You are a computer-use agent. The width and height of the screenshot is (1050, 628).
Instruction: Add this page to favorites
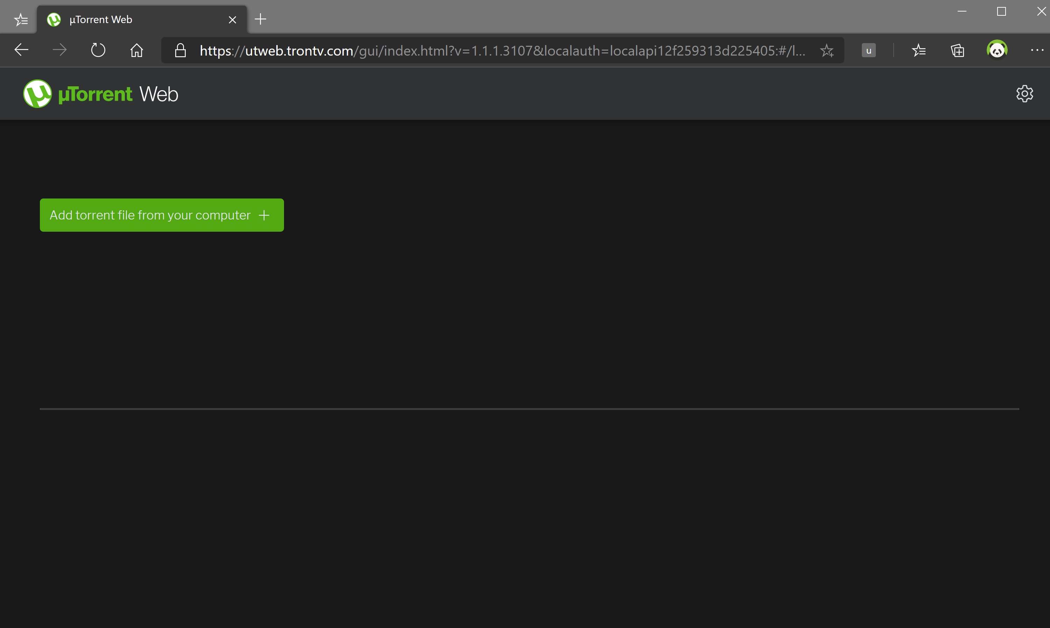pyautogui.click(x=826, y=50)
